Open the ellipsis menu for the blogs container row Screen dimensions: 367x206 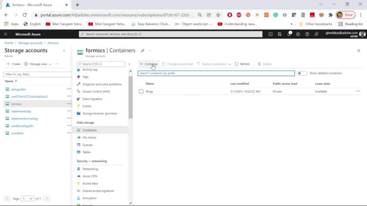coord(358,91)
